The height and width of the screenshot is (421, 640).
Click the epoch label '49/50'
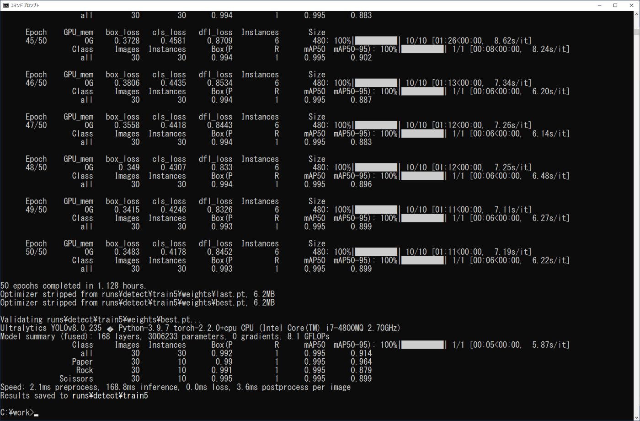[x=36, y=210]
